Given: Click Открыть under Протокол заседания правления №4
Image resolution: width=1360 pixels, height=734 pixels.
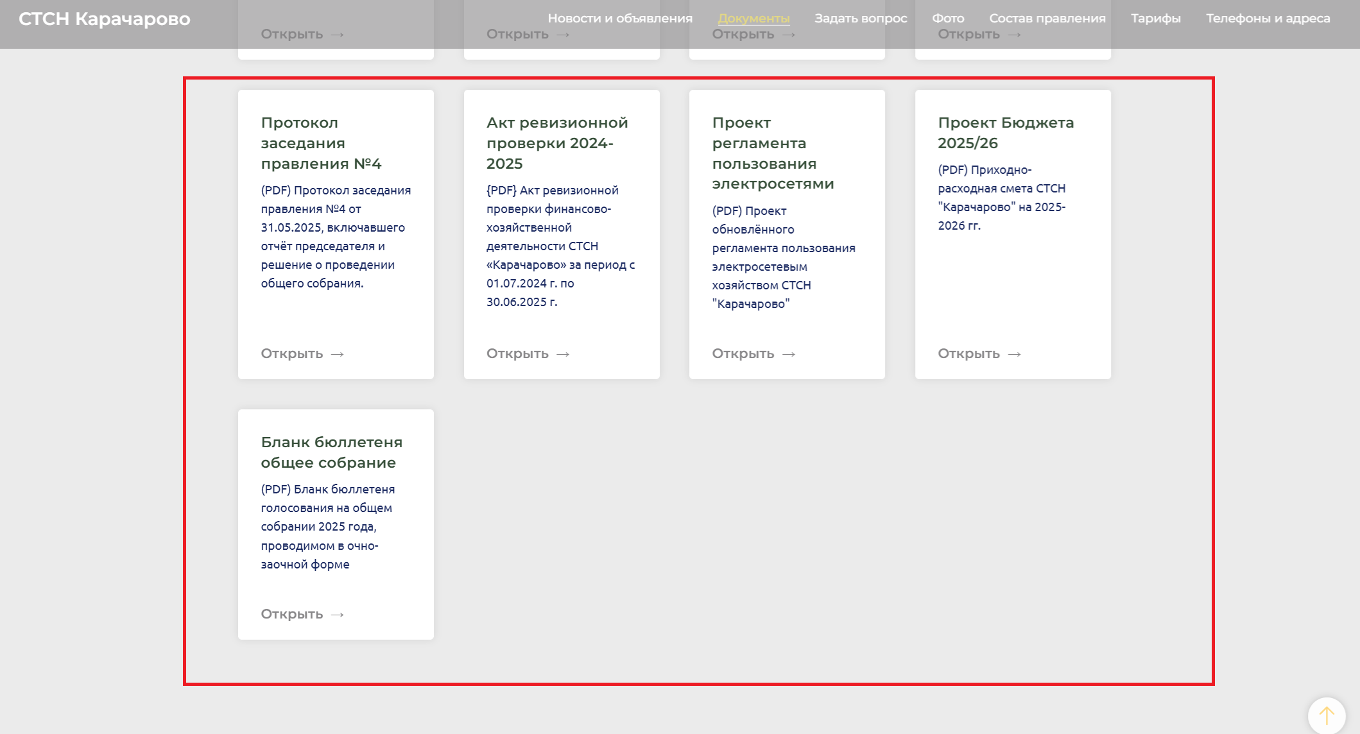Looking at the screenshot, I should point(302,354).
